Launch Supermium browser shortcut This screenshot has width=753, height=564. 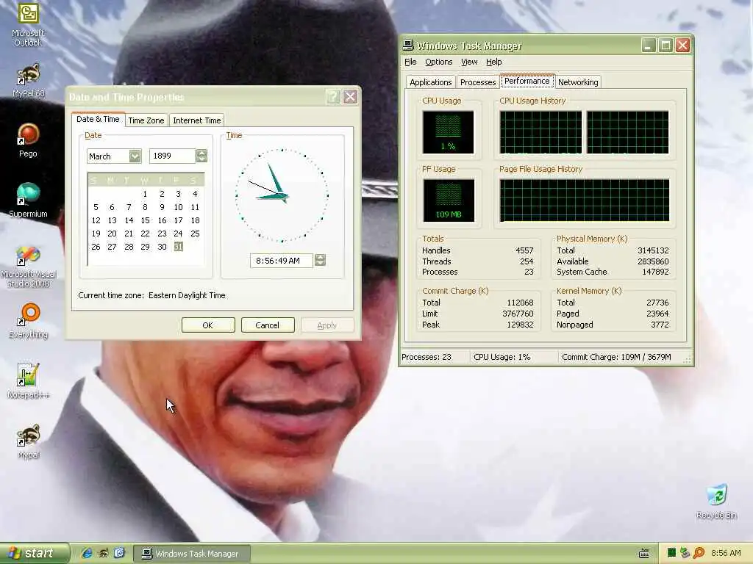click(x=28, y=200)
